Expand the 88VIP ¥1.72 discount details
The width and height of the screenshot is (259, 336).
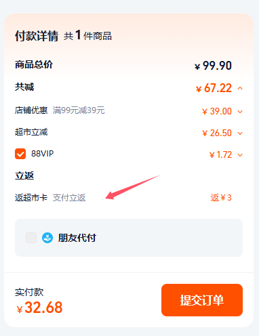(x=240, y=155)
